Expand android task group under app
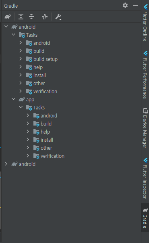This screenshot has width=149, height=243. pos(28,115)
